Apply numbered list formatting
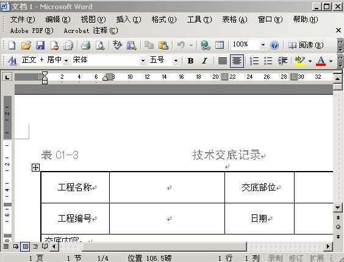 click(x=254, y=60)
